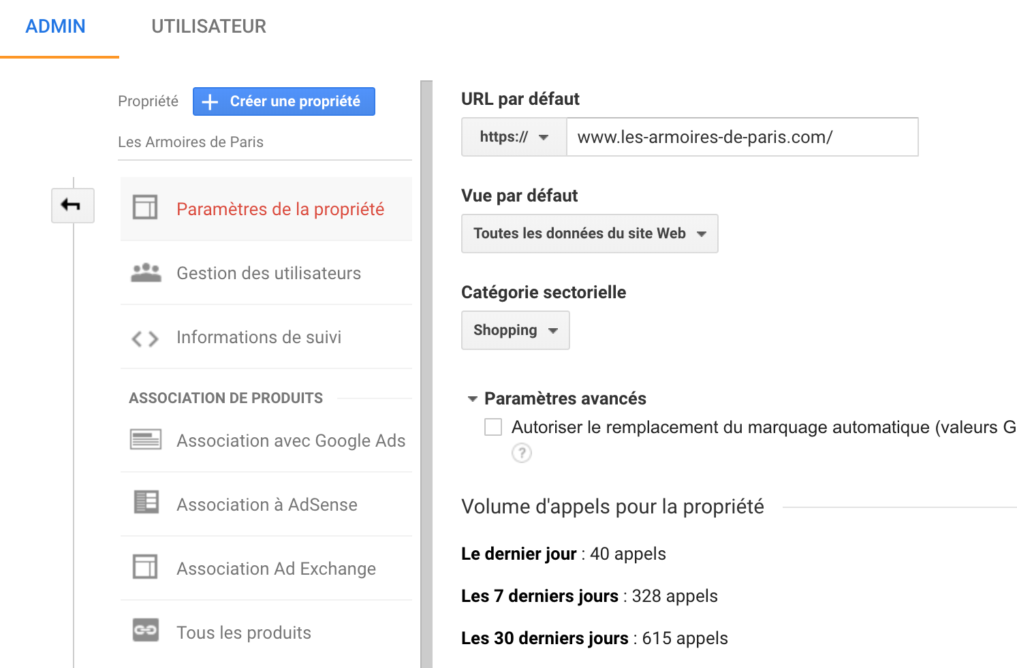Open the Shopping category dropdown
This screenshot has height=668, width=1017.
coord(516,330)
